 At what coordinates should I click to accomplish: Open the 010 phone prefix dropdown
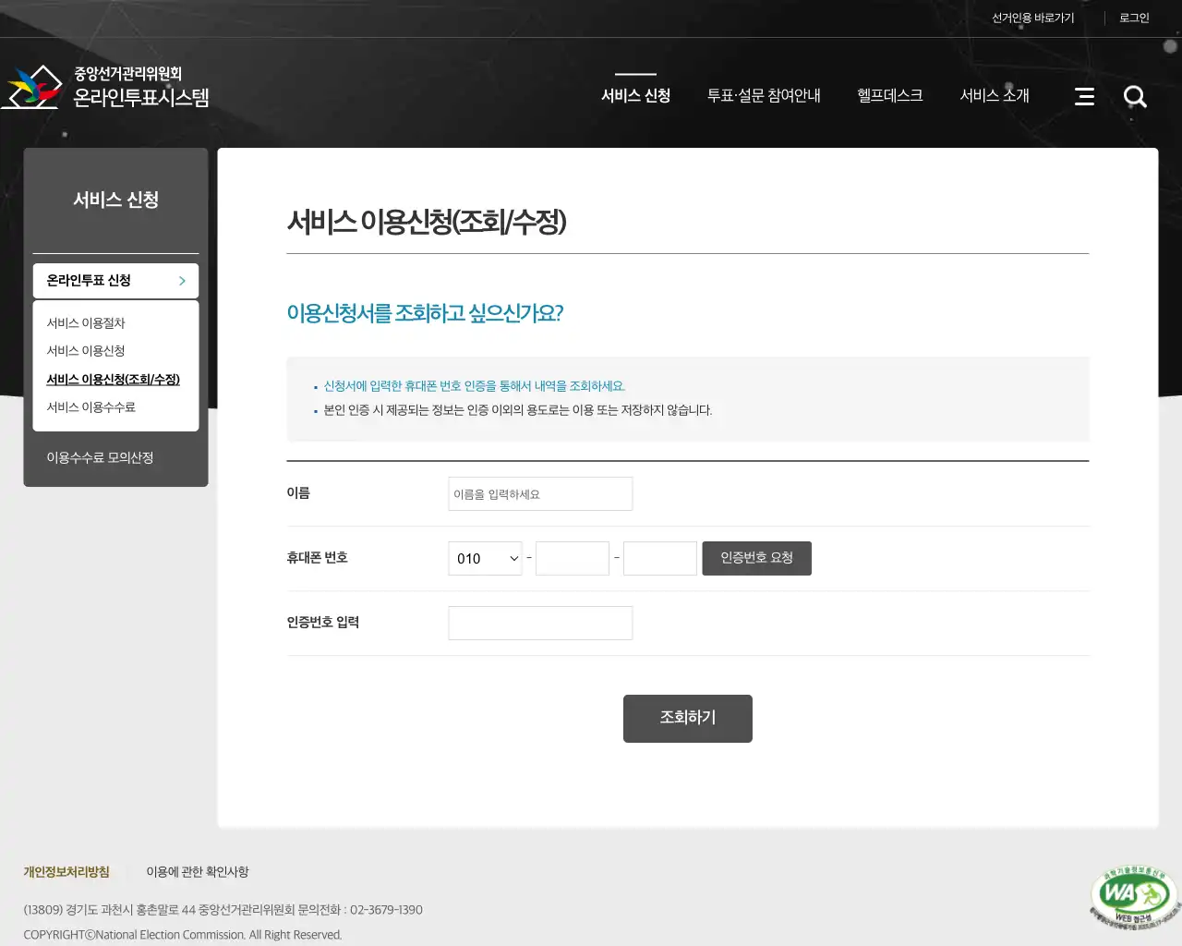[485, 558]
